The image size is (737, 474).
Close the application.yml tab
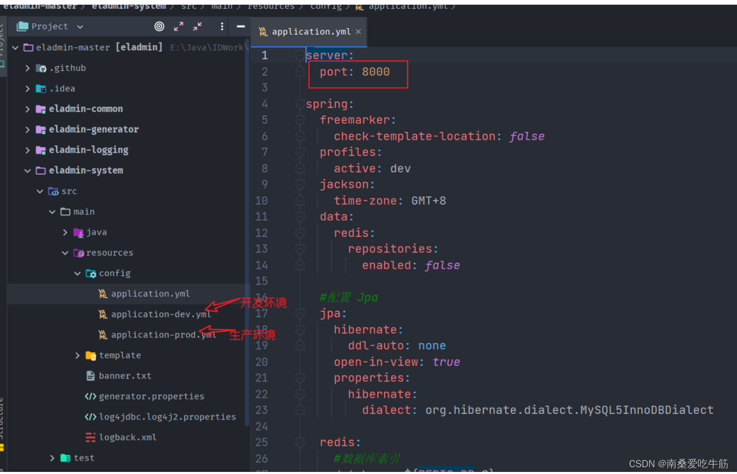coord(358,32)
